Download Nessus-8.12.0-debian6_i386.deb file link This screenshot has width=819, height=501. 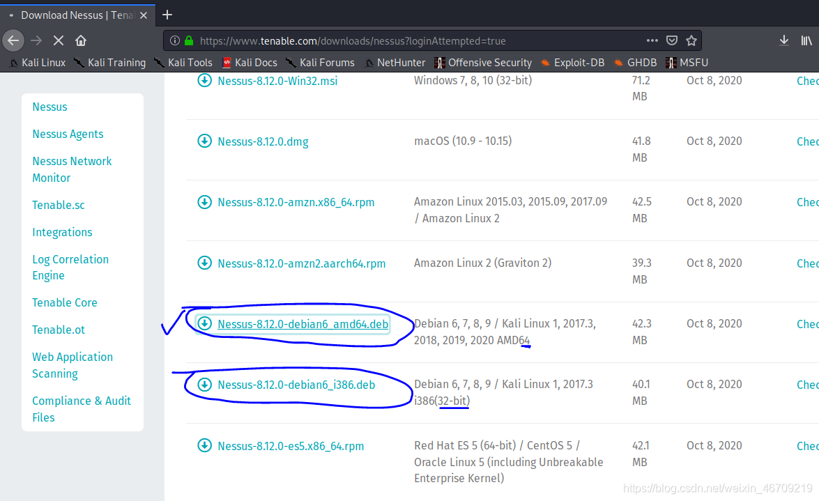point(296,385)
